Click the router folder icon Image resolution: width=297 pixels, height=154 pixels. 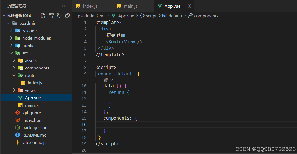pos(20,75)
